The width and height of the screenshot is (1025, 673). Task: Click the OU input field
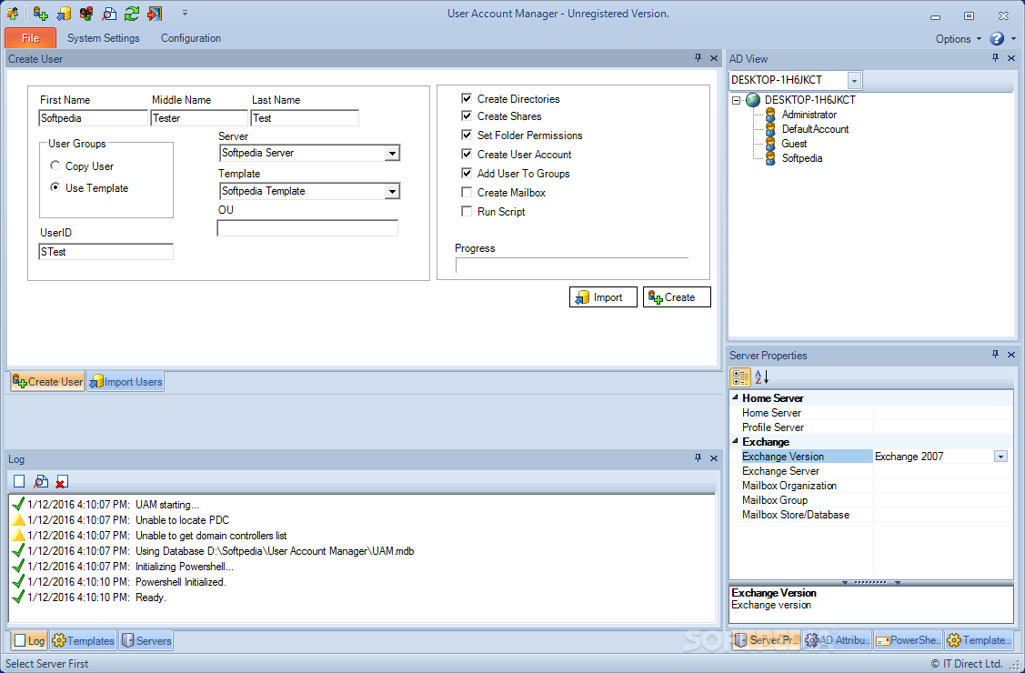[307, 228]
